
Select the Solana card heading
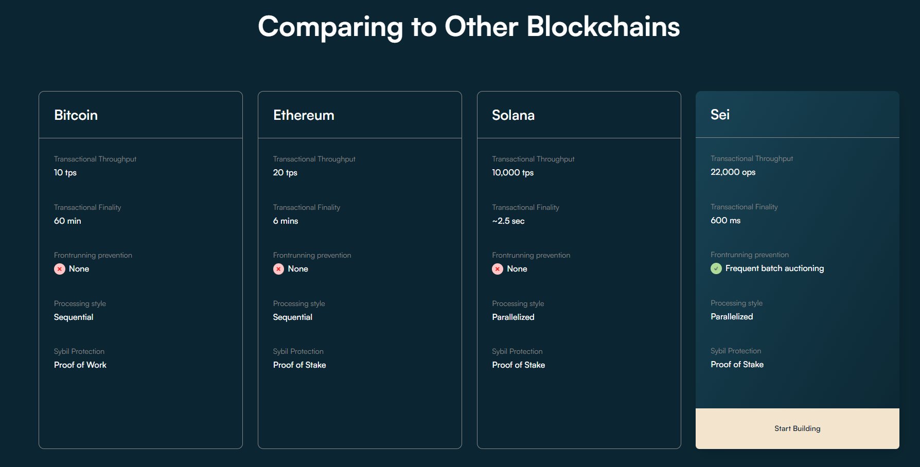pyautogui.click(x=513, y=115)
